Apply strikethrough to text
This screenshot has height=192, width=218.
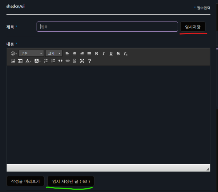118,54
